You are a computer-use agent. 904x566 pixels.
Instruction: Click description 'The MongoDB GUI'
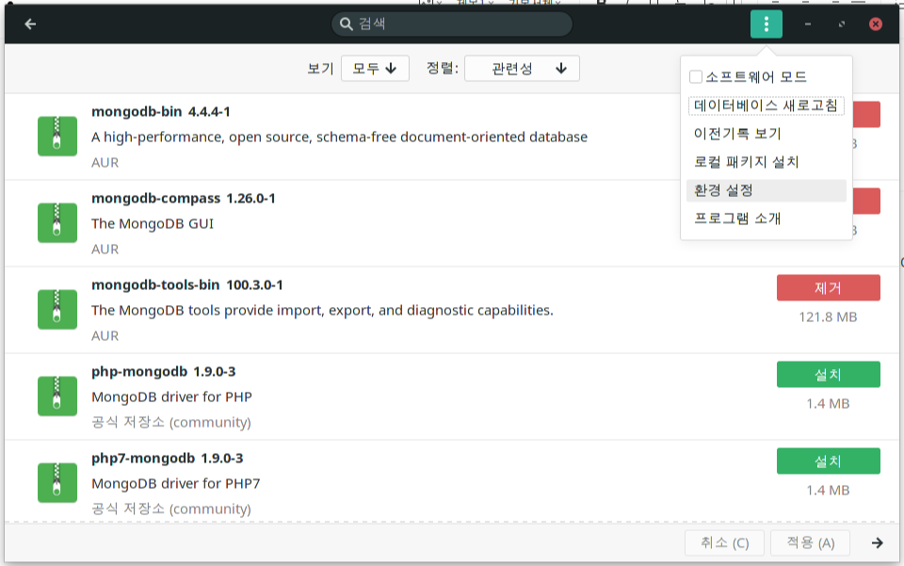click(x=153, y=223)
